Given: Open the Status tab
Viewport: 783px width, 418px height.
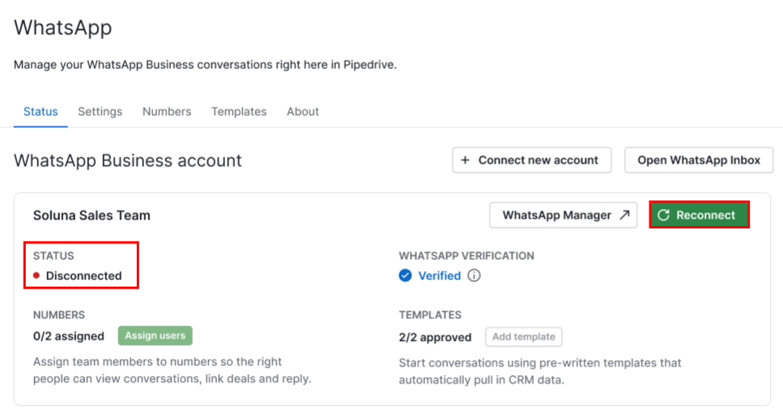Looking at the screenshot, I should pyautogui.click(x=40, y=111).
